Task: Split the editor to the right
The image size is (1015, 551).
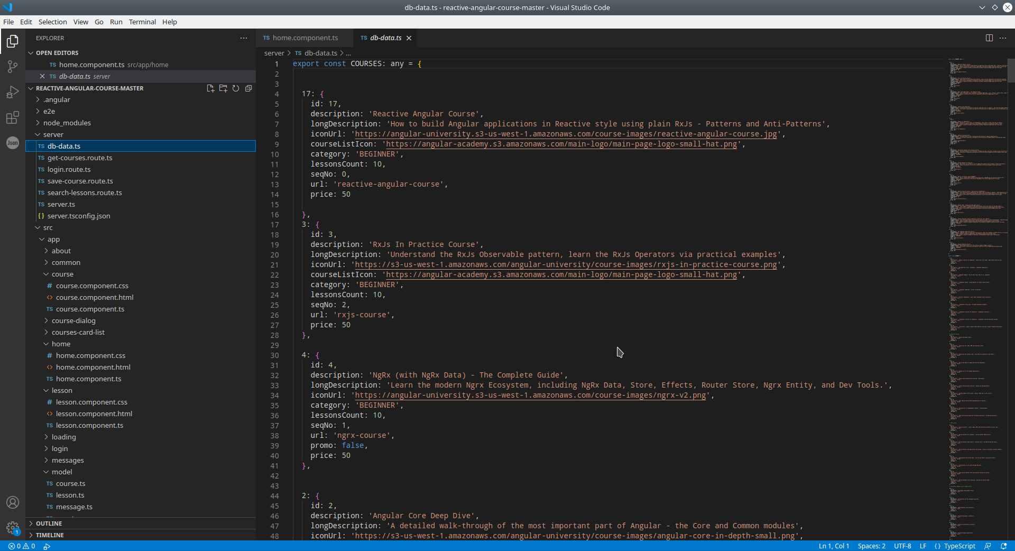Action: click(x=989, y=38)
